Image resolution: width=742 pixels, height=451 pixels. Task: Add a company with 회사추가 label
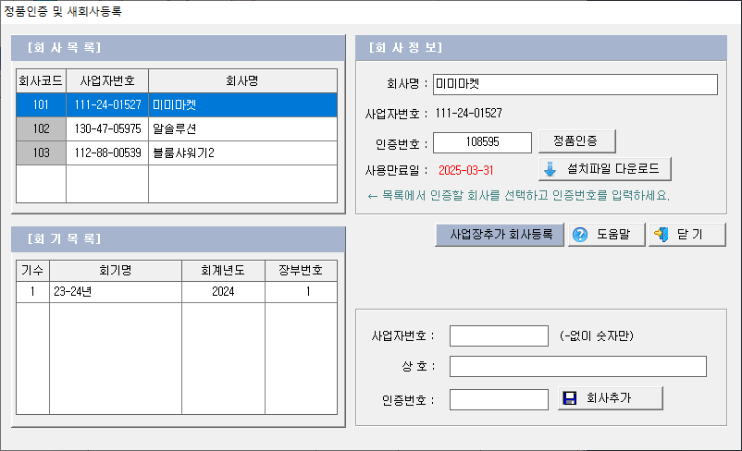click(609, 398)
